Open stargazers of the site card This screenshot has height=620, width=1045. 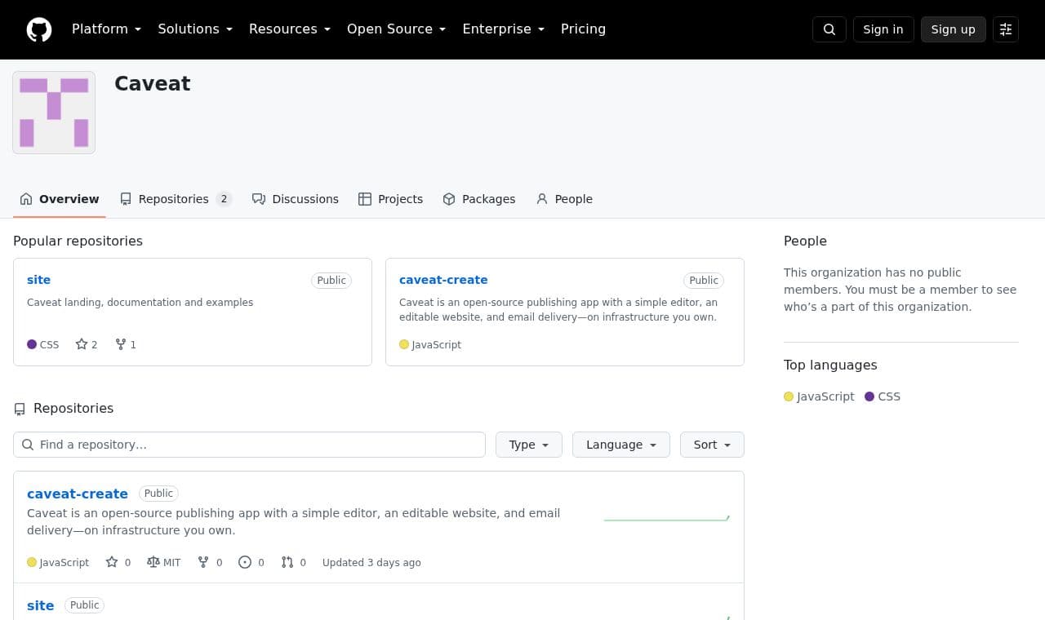87,344
